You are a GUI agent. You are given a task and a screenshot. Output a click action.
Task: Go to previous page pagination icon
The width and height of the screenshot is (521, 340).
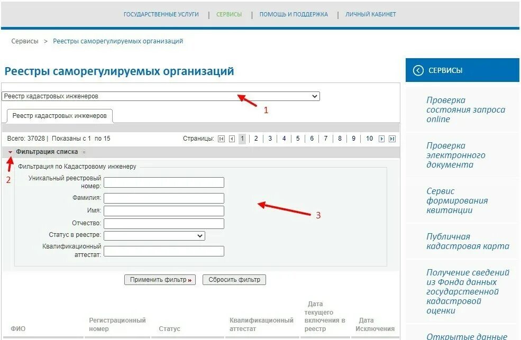[232, 139]
